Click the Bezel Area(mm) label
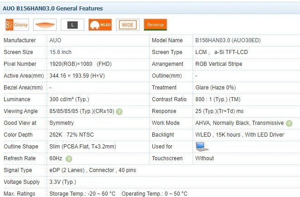 23,88
